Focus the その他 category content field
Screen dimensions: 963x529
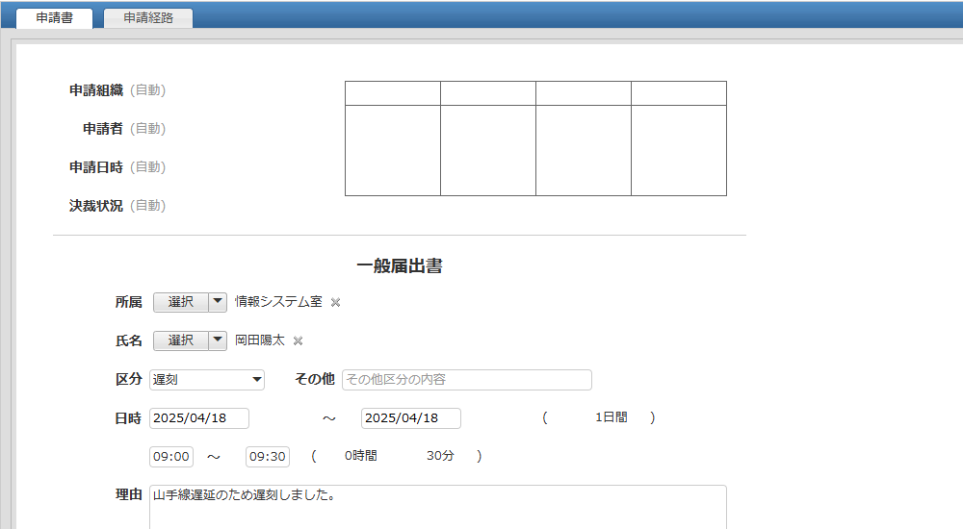tap(466, 380)
